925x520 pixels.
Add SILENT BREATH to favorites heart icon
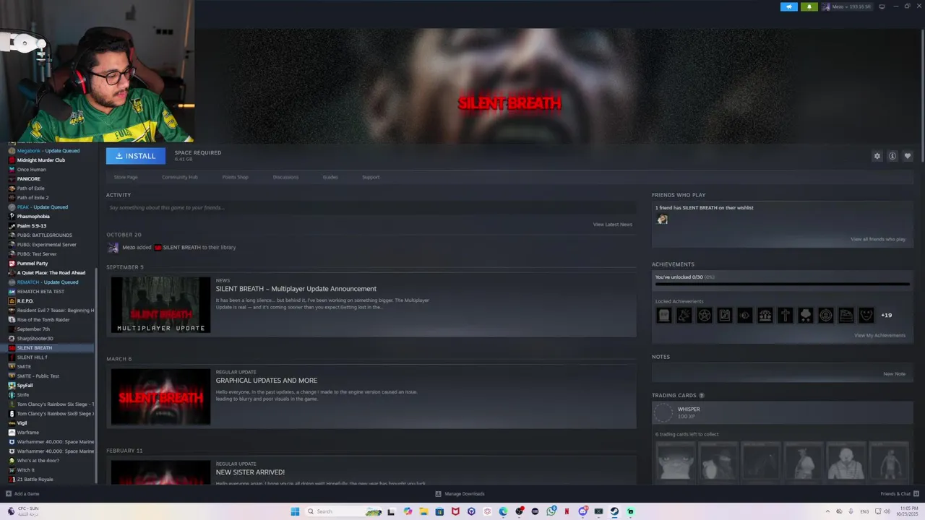point(908,156)
